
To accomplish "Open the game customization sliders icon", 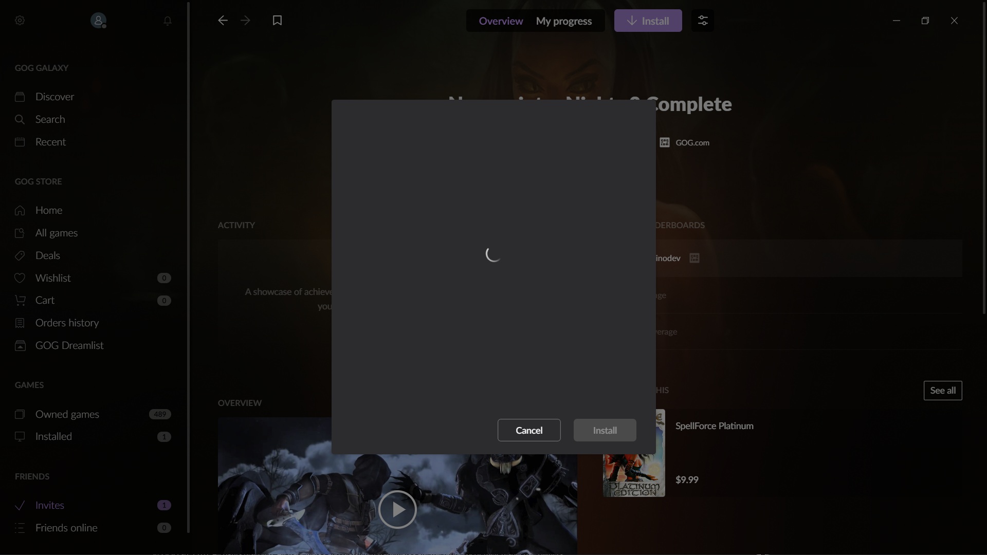I will click(x=703, y=21).
